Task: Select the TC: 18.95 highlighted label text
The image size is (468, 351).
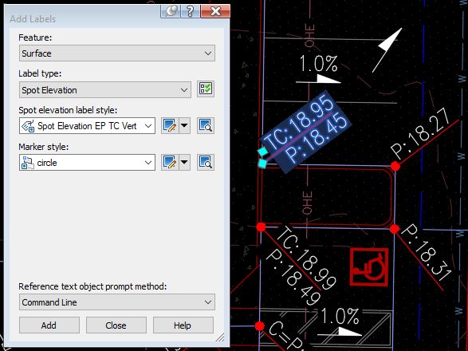Action: coord(299,123)
